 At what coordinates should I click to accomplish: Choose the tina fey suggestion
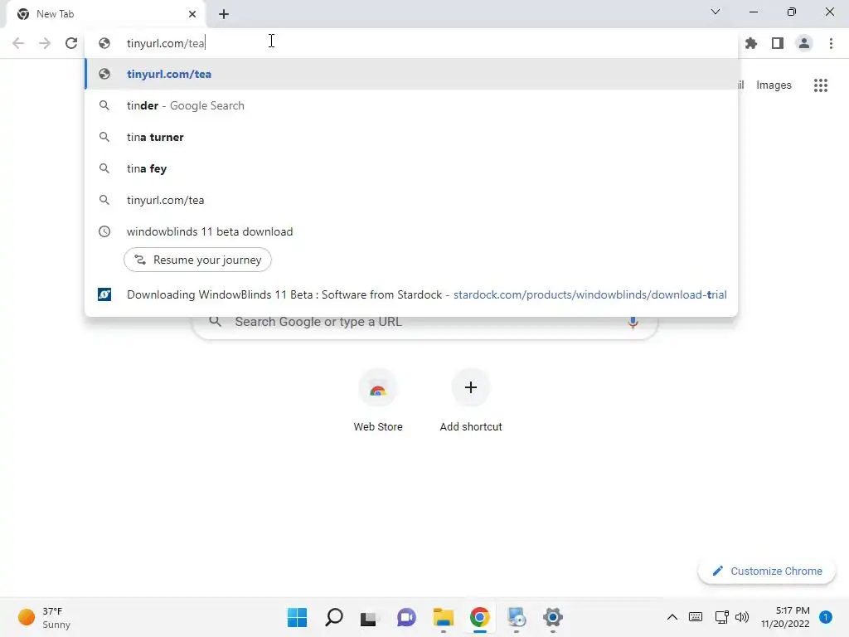click(x=411, y=168)
